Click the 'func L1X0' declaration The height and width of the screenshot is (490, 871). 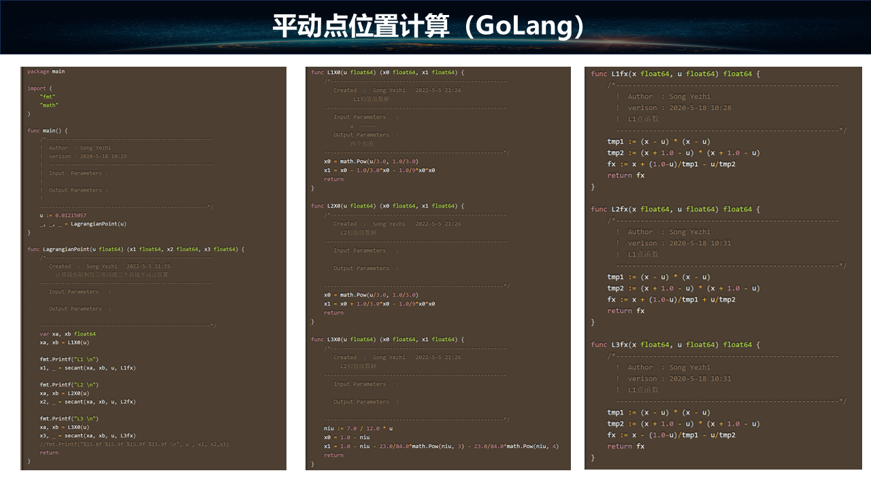coord(387,72)
